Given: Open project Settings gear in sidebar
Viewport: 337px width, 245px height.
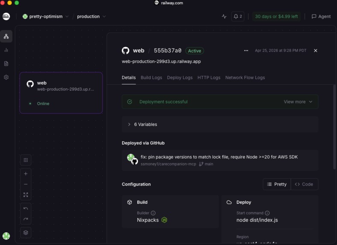Looking at the screenshot, I should point(6,77).
